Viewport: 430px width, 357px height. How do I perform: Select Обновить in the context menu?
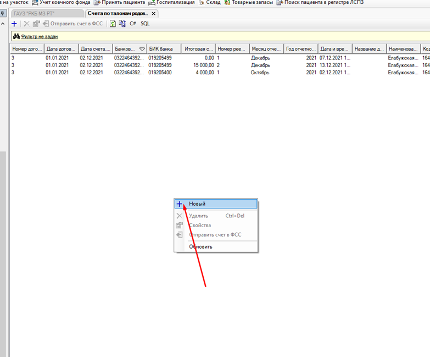[x=216, y=246]
